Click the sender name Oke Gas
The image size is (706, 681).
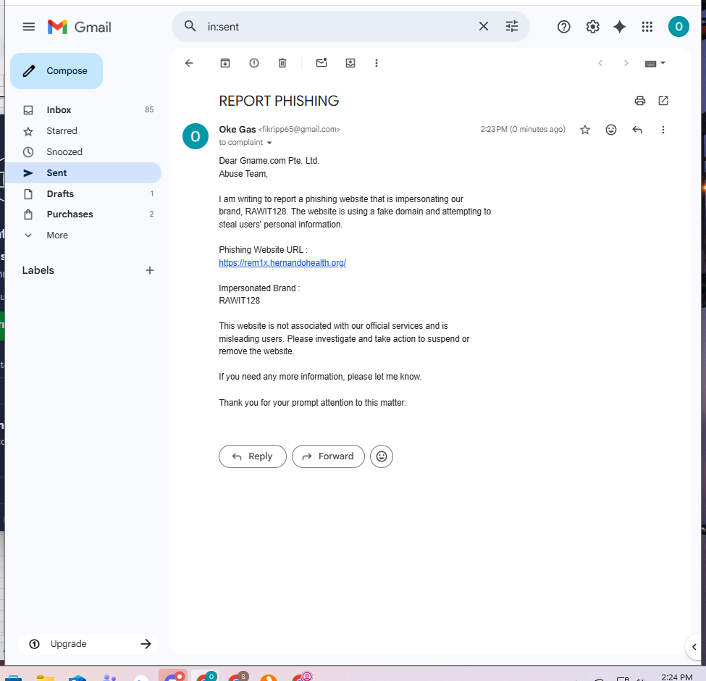point(238,129)
